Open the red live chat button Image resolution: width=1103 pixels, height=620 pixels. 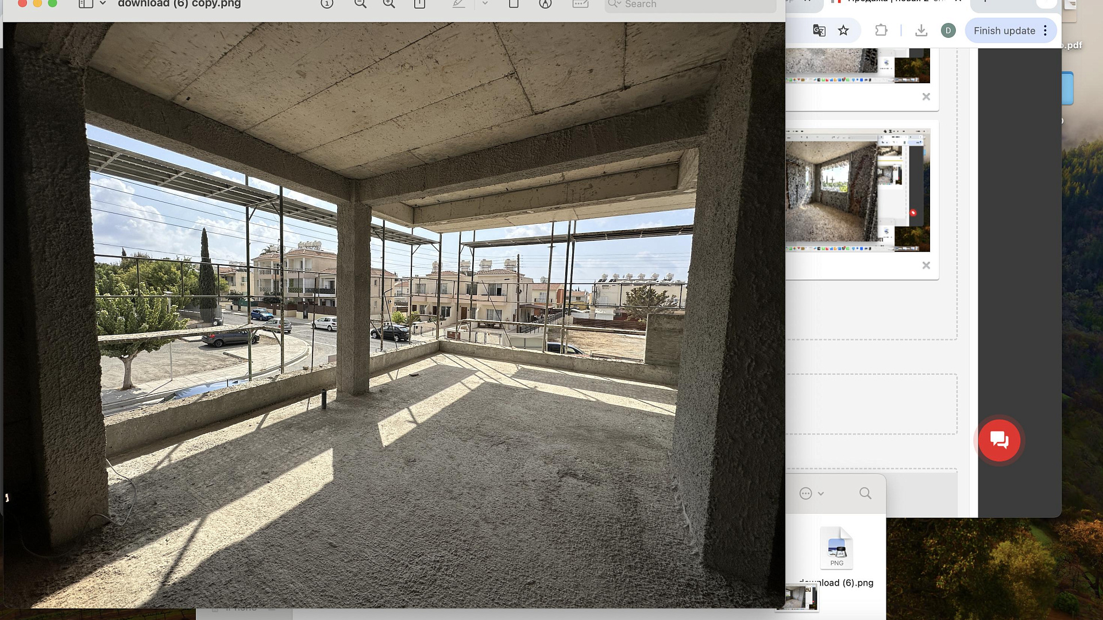(1000, 440)
